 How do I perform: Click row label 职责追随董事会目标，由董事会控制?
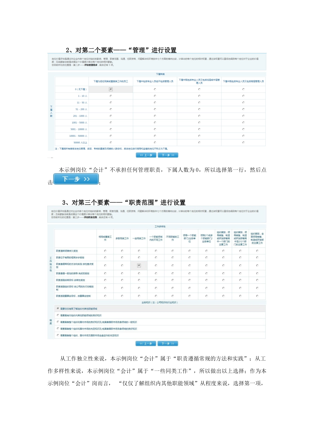tap(73, 296)
